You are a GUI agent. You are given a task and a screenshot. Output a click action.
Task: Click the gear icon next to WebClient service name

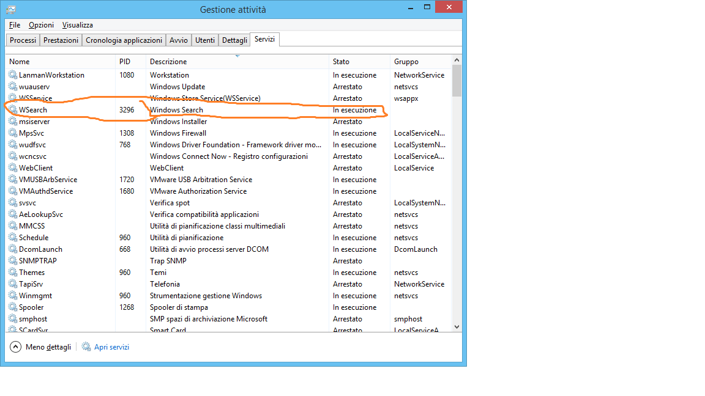click(x=13, y=167)
